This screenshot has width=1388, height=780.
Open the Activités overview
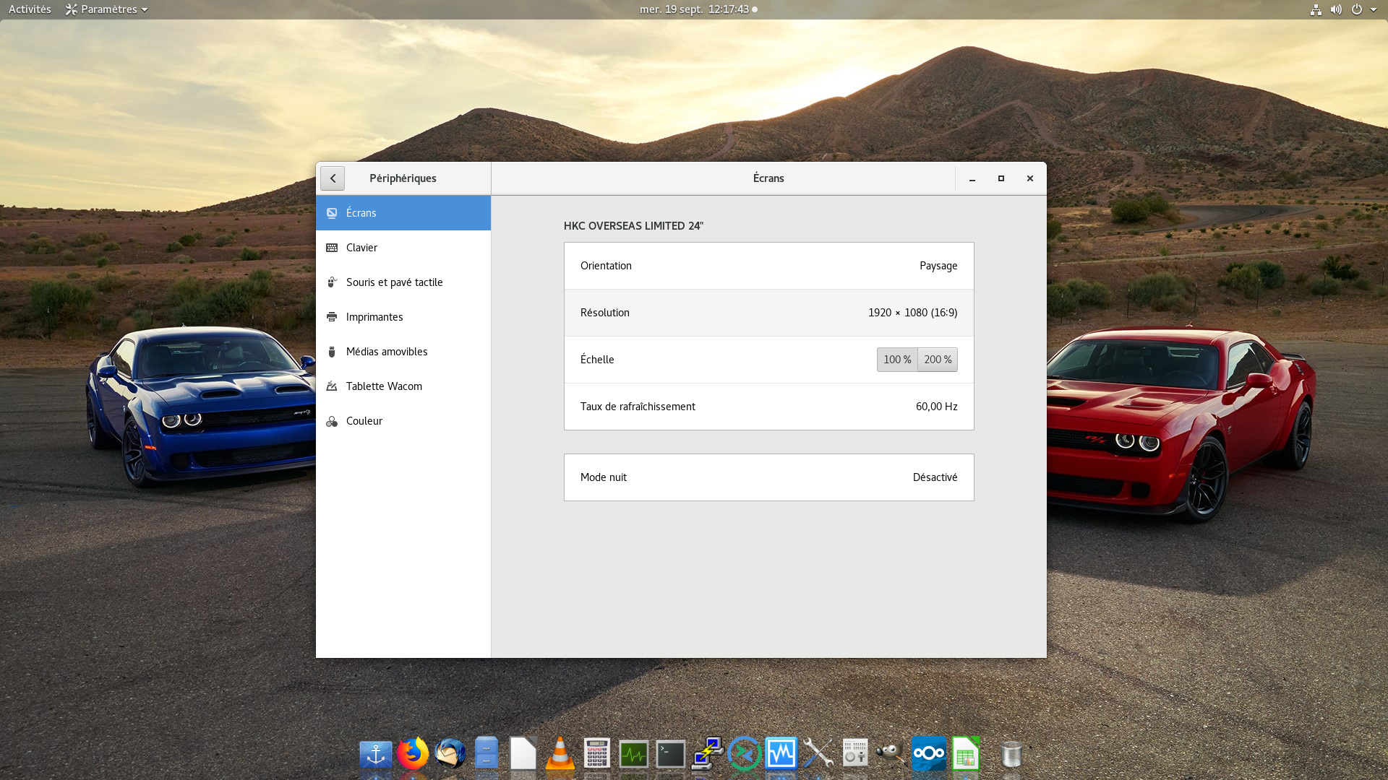pyautogui.click(x=30, y=9)
